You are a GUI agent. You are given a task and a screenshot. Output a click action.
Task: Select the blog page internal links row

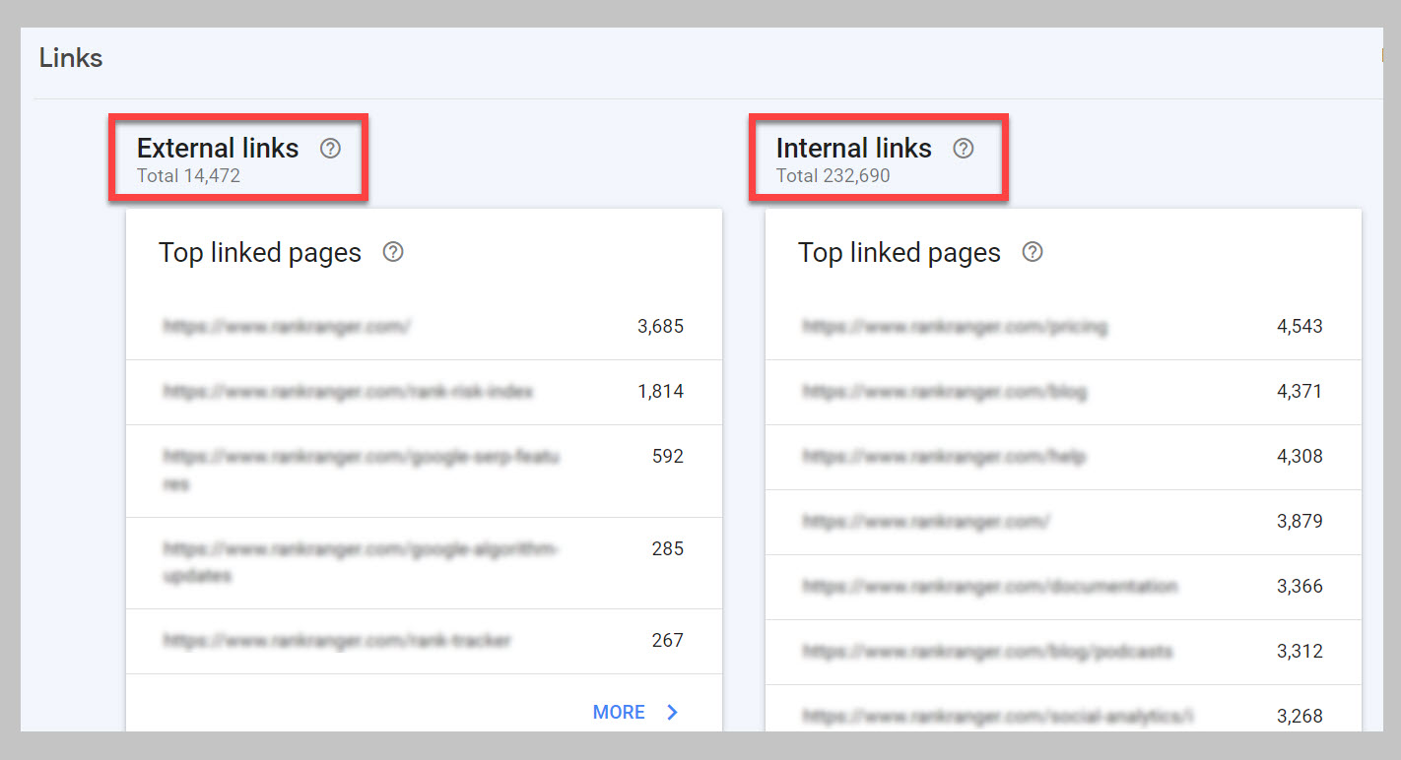click(x=942, y=391)
